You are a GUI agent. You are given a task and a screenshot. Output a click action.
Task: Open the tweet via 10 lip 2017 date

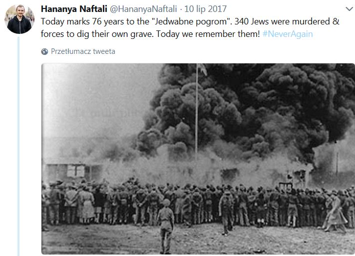[x=205, y=9]
